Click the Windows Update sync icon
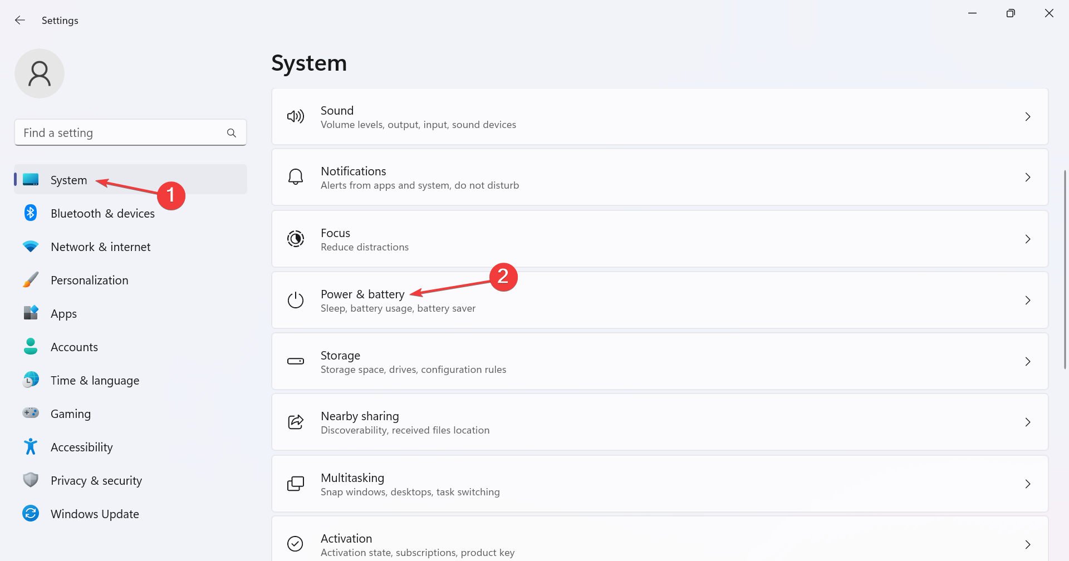Viewport: 1069px width, 561px height. 31,514
